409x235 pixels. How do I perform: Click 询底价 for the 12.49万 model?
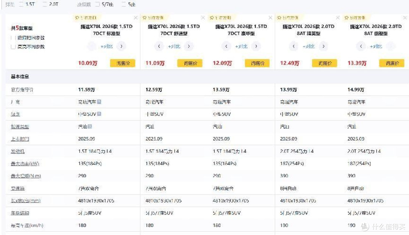pos(325,63)
